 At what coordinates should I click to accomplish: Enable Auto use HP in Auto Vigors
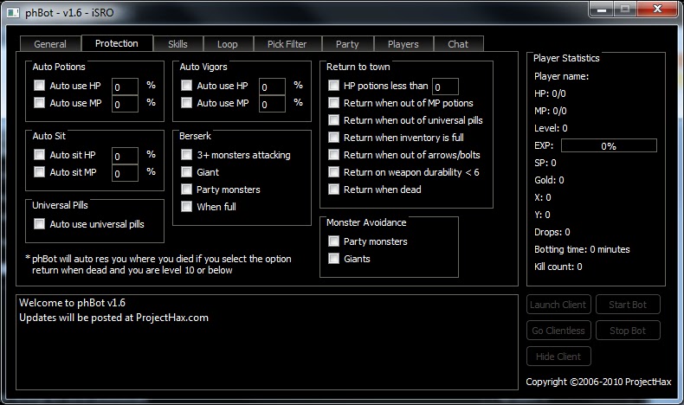186,85
